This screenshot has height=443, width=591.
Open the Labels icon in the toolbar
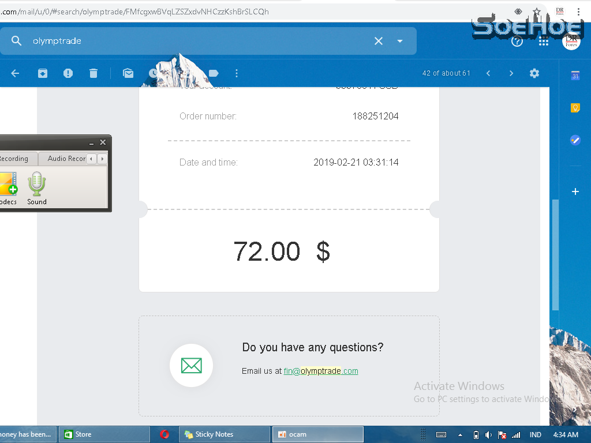point(214,73)
